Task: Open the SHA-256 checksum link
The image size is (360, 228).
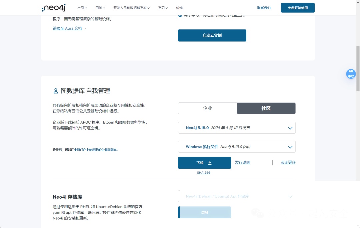Action: coord(203,173)
